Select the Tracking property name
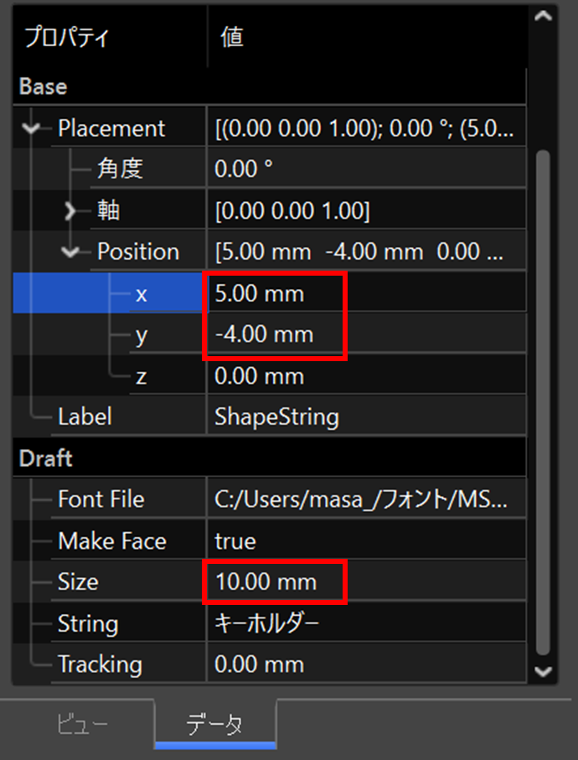Image resolution: width=578 pixels, height=760 pixels. 100,664
